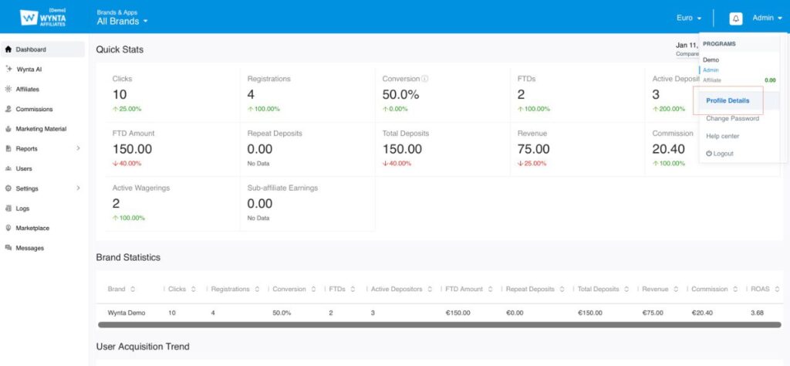The width and height of the screenshot is (790, 366).
Task: Open the Messages sidebar item
Action: point(30,248)
